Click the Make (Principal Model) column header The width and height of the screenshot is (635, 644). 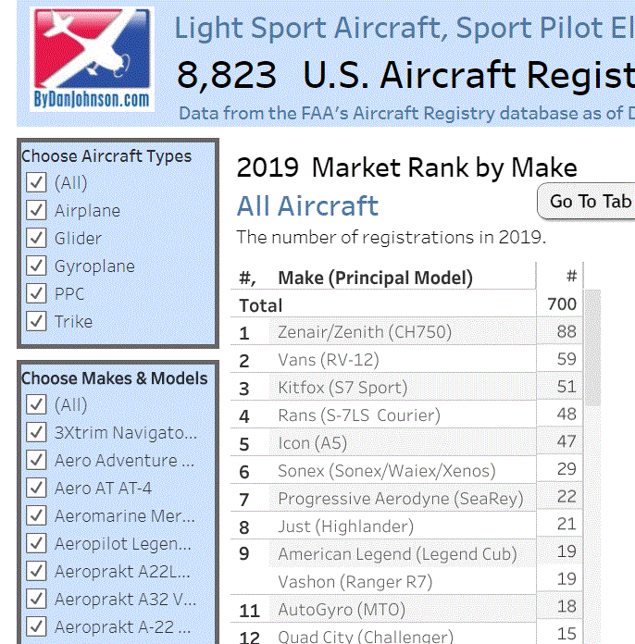tap(375, 278)
